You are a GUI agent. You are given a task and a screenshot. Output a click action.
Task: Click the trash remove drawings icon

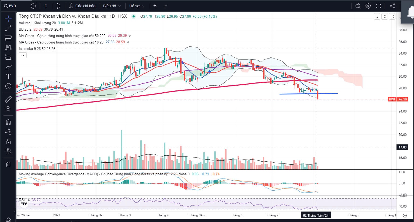click(8, 164)
